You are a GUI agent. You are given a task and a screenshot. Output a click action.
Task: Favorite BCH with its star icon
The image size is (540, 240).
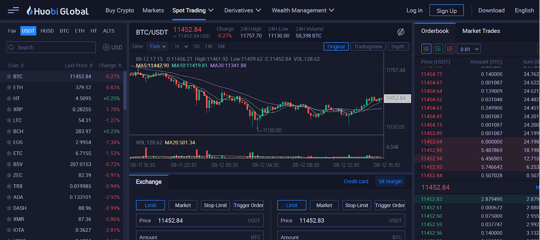pos(9,131)
